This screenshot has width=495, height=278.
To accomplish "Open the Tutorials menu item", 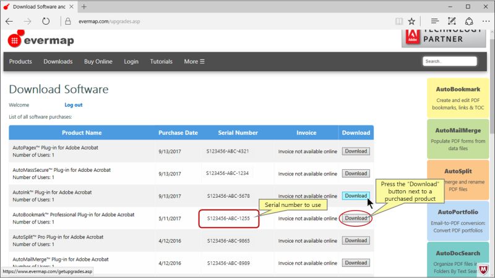I will (x=161, y=61).
